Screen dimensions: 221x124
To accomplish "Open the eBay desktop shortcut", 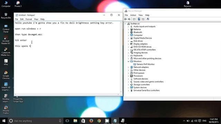I will 6,62.
